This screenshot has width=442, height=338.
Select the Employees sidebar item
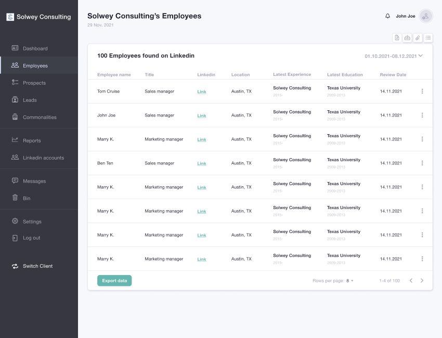pyautogui.click(x=39, y=66)
